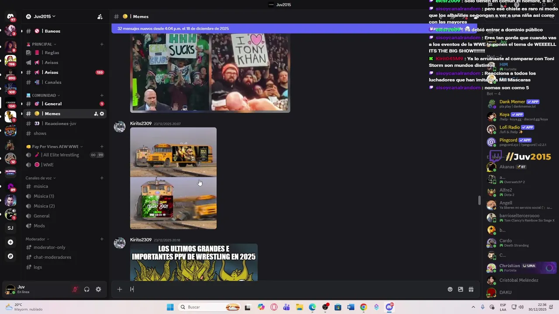
Task: Grab the chat scrollbar thumb
Action: [x=480, y=201]
